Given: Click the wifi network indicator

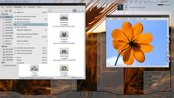Looking at the screenshot, I should coord(149,2).
